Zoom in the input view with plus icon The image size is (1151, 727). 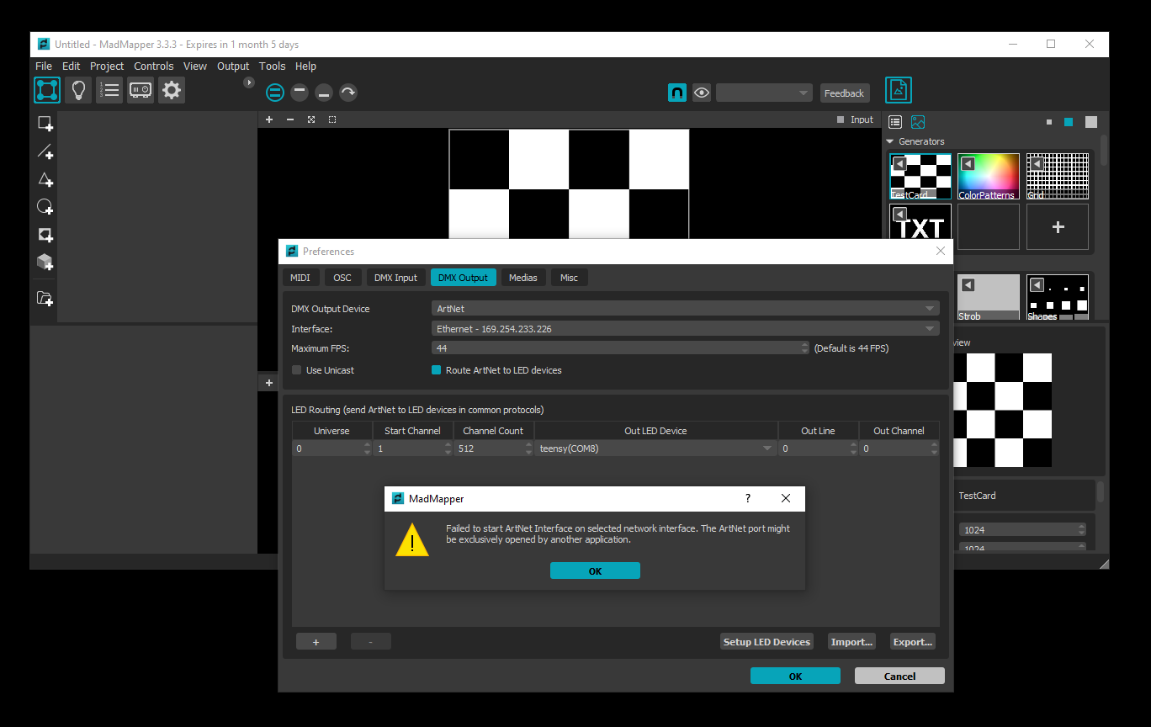point(269,119)
